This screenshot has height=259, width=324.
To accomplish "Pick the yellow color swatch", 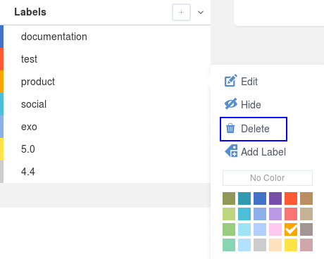I will 291,245.
